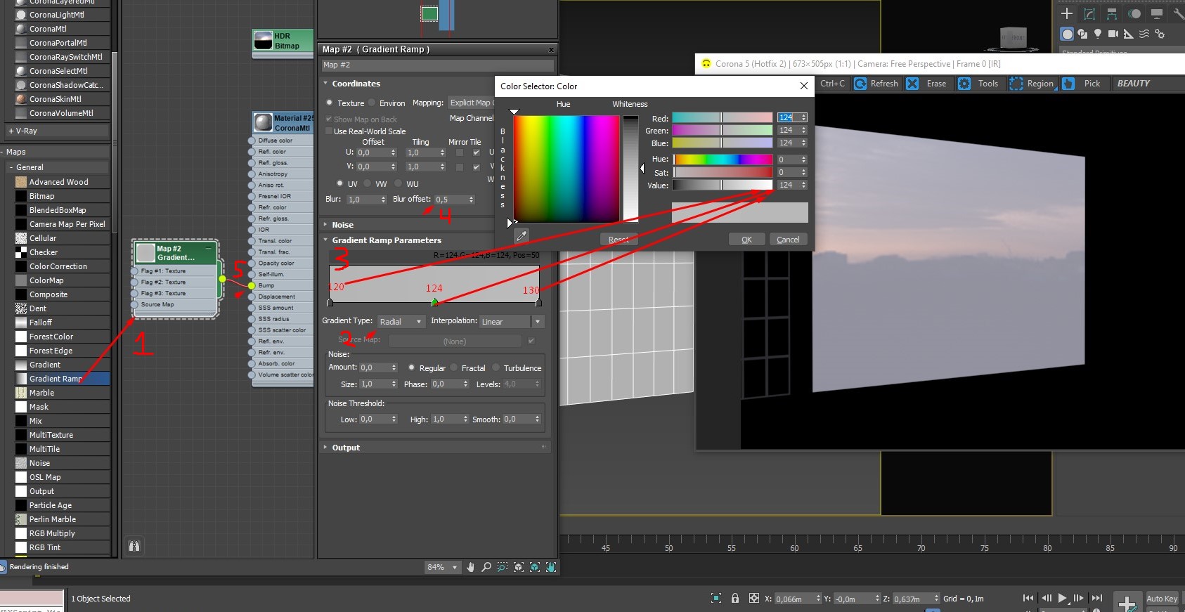Click the Hue slider in Color Selector
Image resolution: width=1185 pixels, height=612 pixels.
coord(723,159)
